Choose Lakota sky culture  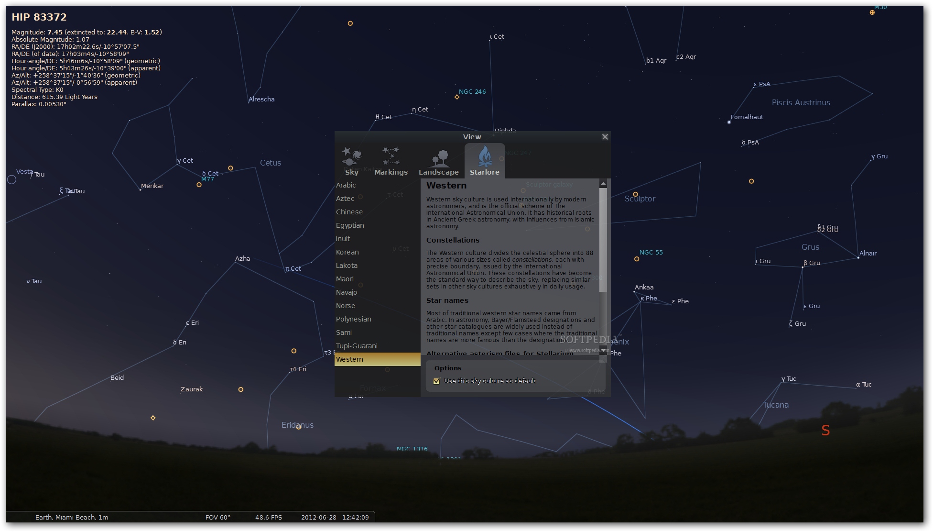click(x=377, y=266)
